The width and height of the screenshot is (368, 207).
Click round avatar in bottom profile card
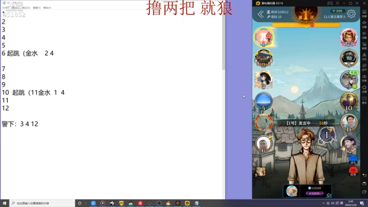[292, 191]
